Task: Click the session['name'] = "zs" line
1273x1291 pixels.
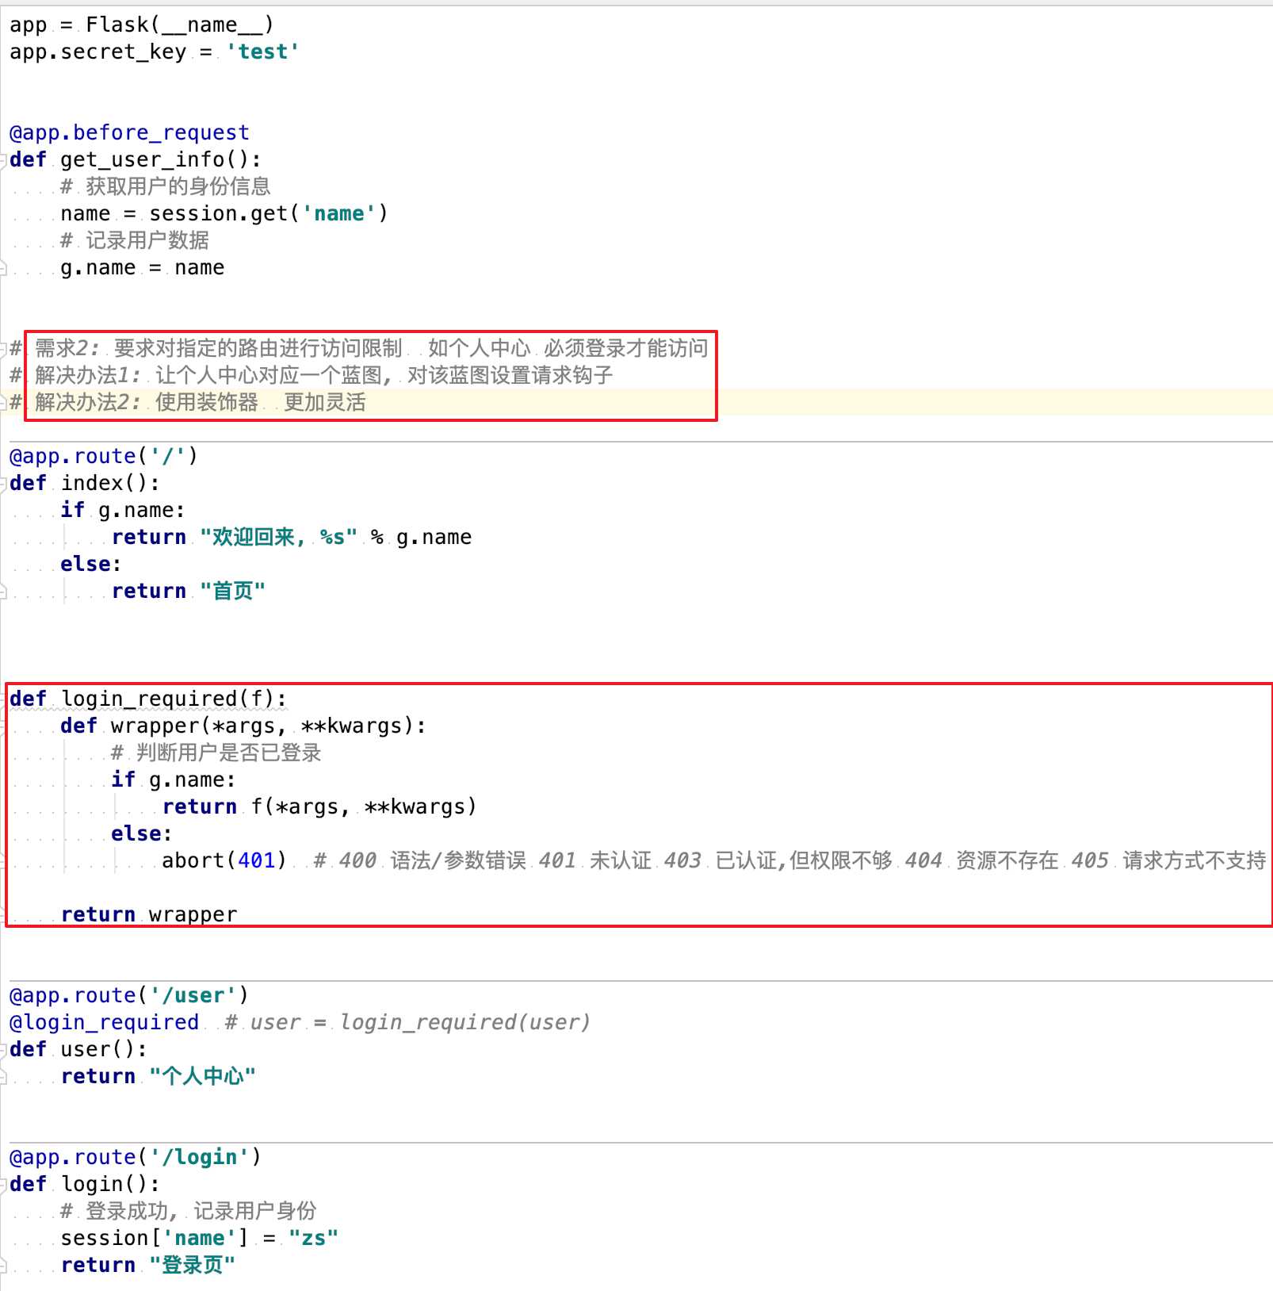Action: [x=200, y=1238]
